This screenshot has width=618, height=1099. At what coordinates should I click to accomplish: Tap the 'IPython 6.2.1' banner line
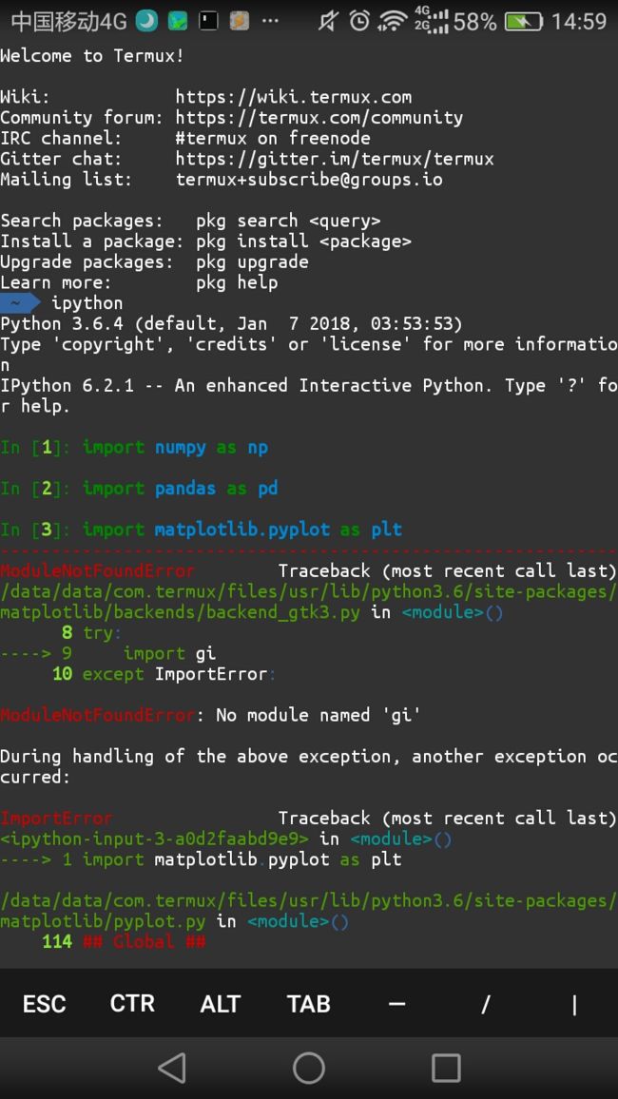coord(309,396)
